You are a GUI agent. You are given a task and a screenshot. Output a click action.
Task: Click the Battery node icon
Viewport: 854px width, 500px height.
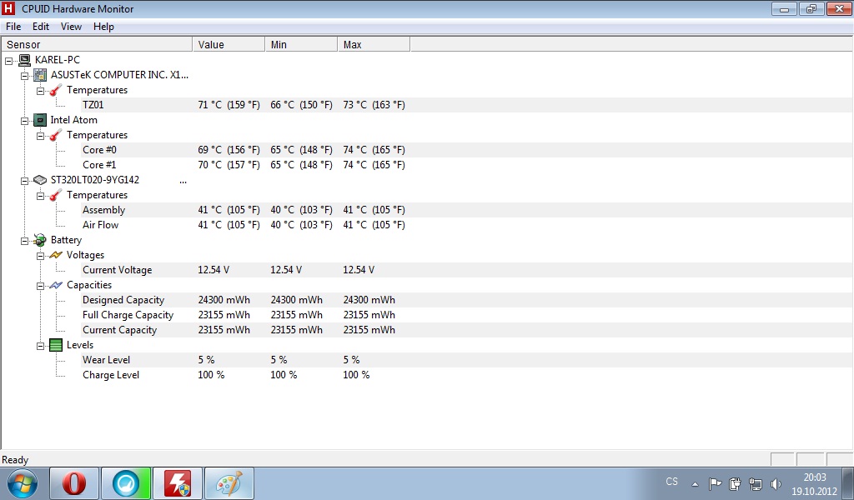[x=40, y=240]
